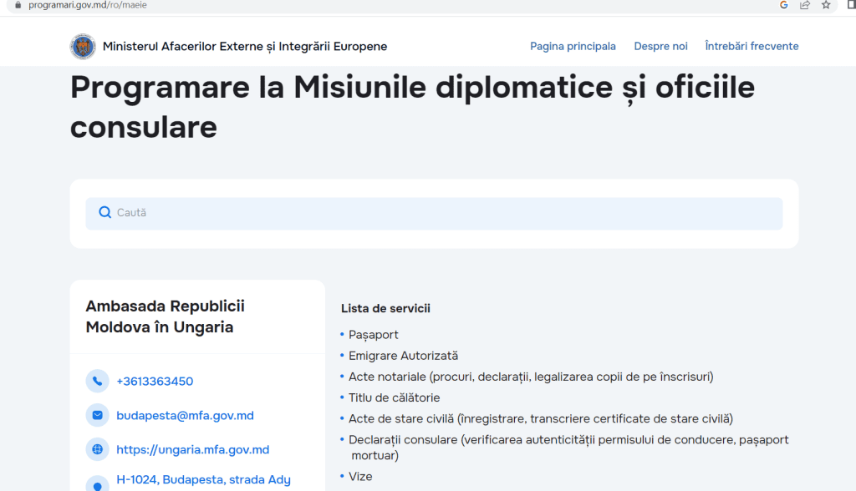The image size is (856, 491).
Task: Click the Ministry coat of arms logo
Action: 83,47
